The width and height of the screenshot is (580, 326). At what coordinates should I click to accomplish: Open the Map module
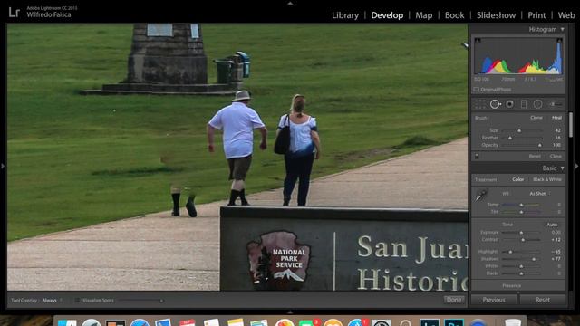423,15
